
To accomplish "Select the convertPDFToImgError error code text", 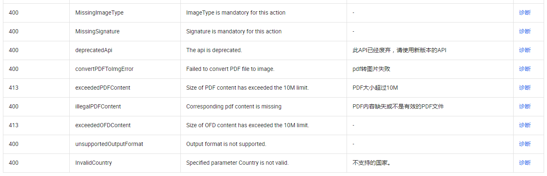I will 104,69.
